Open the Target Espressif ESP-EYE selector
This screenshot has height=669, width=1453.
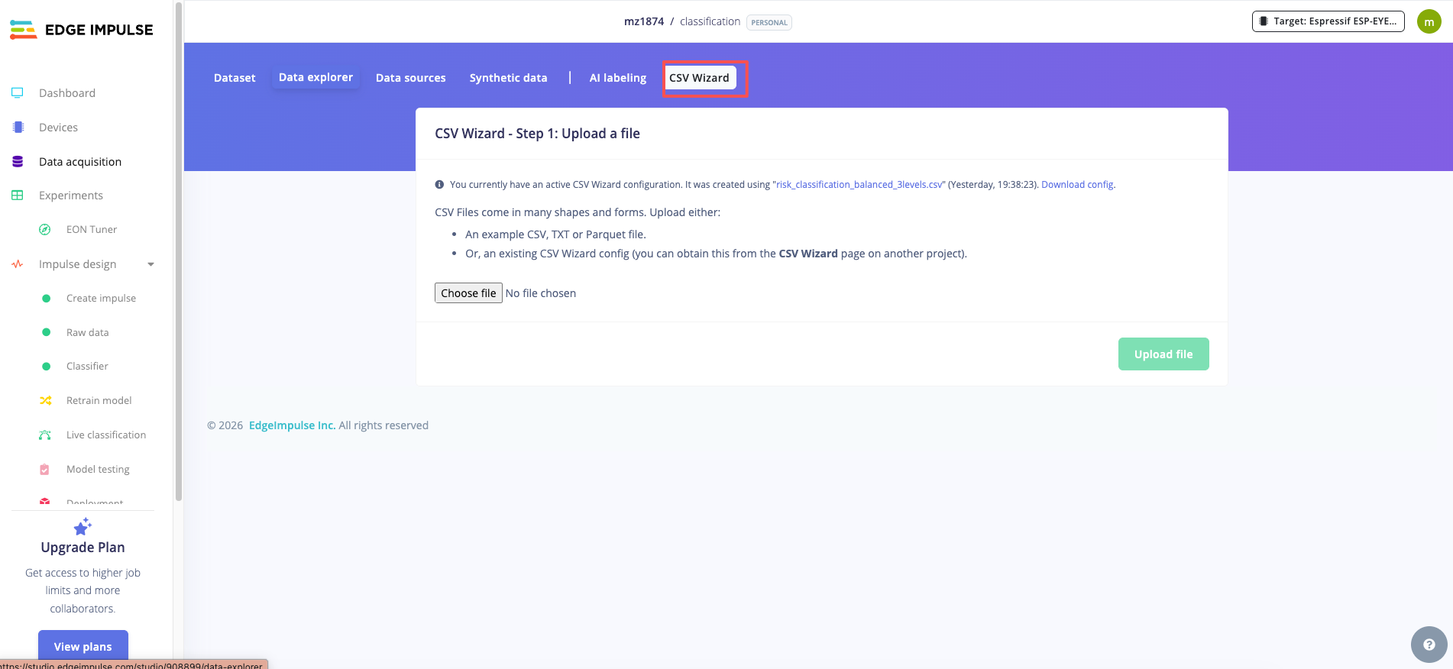(1328, 21)
